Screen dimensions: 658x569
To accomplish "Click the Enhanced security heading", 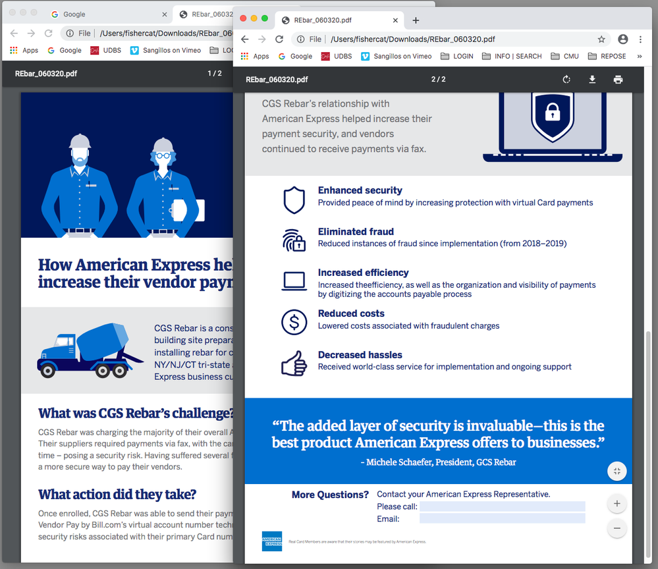I will 360,190.
